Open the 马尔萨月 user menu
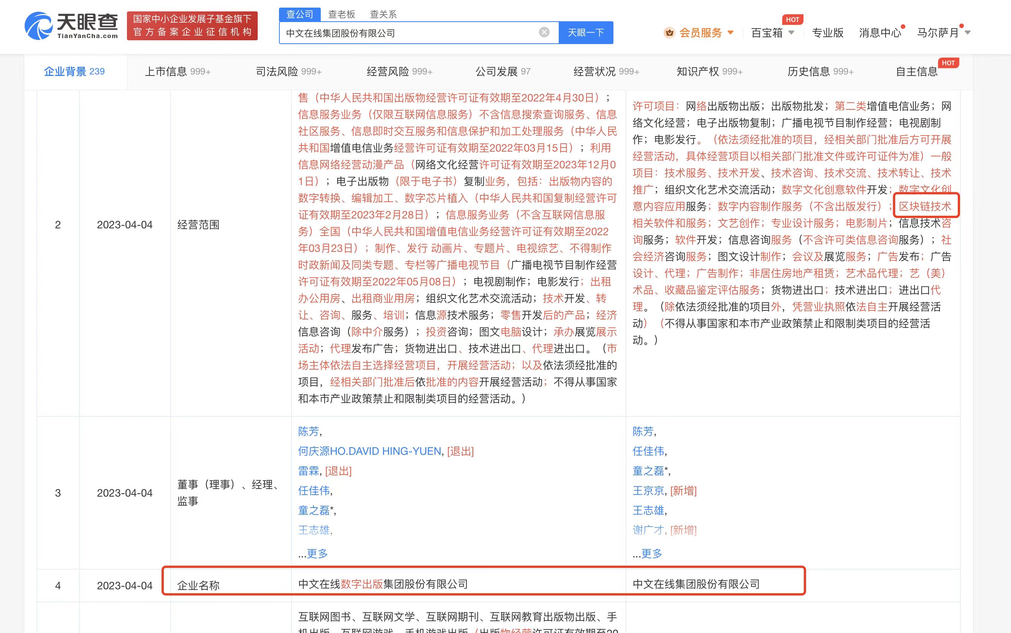1011x633 pixels. click(x=938, y=32)
